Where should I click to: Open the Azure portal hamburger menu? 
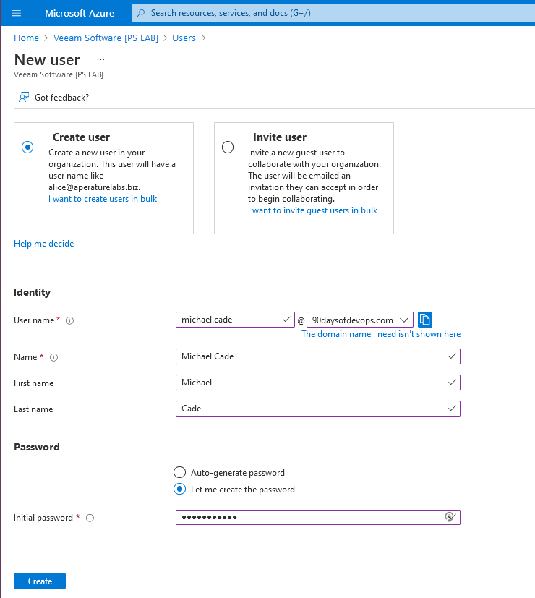point(17,13)
